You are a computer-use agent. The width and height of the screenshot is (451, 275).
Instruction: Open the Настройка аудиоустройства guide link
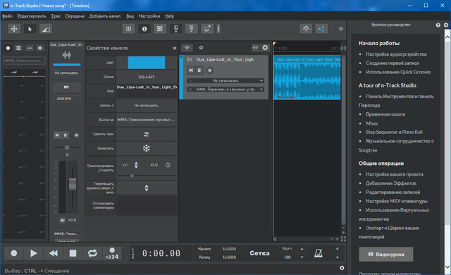[396, 54]
